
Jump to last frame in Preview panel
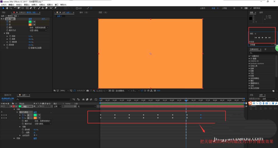[x=269, y=38]
